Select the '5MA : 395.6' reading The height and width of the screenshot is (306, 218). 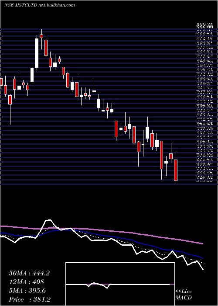click(27, 291)
